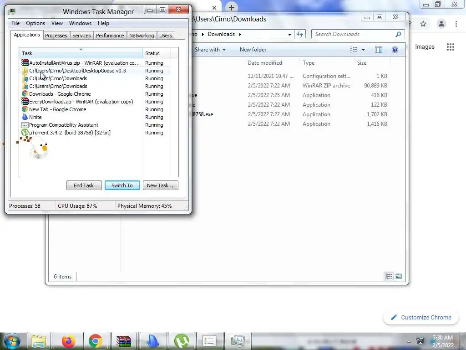Viewport: 466px width, 350px height.
Task: Open the Share with dropdown in Explorer
Action: pyautogui.click(x=210, y=50)
